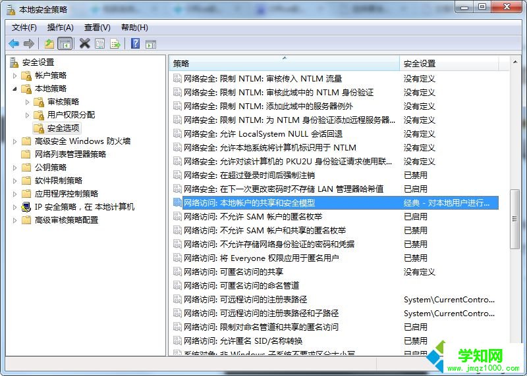This screenshot has width=527, height=376.
Task: Select policy 添加此域中的服务器例外
Action: coord(268,106)
